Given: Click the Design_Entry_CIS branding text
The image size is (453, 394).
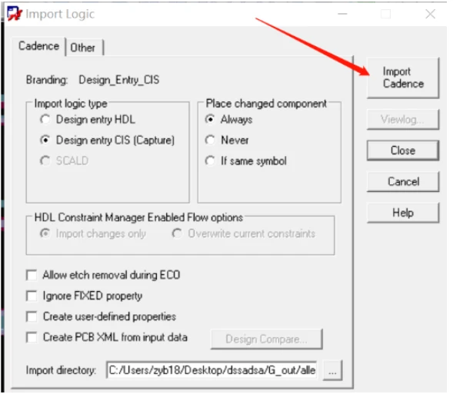Looking at the screenshot, I should (x=118, y=80).
